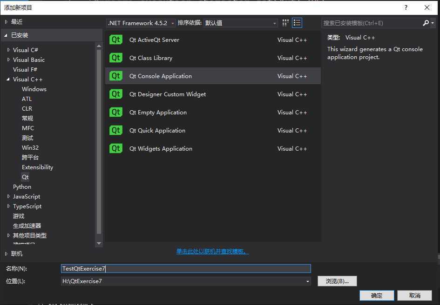Expand the 最近 section
The image size is (440, 305).
pos(6,21)
